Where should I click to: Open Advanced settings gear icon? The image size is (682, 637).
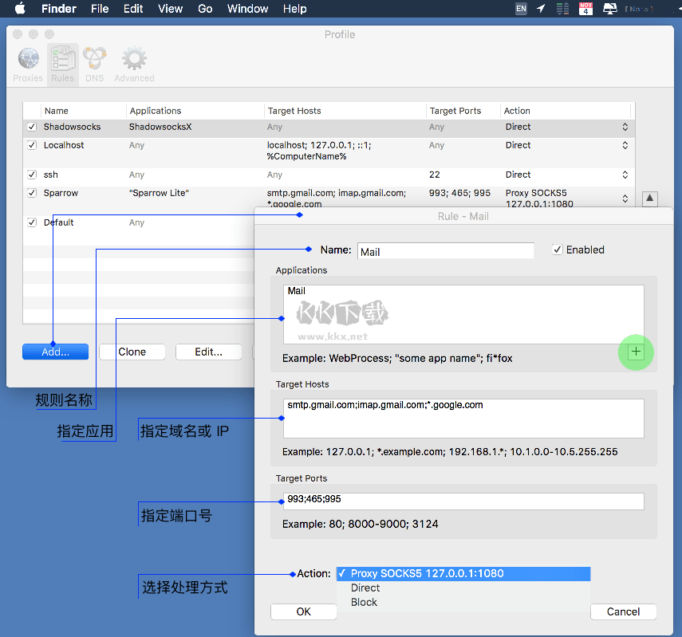click(134, 64)
